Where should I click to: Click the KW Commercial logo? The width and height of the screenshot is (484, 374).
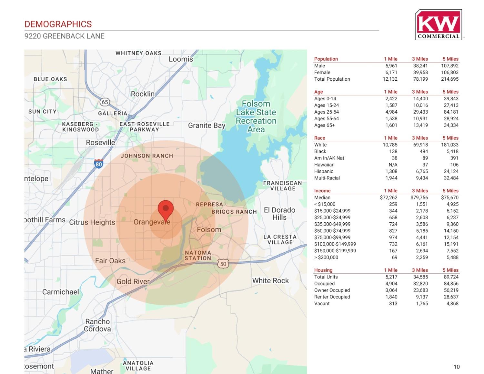pos(438,25)
